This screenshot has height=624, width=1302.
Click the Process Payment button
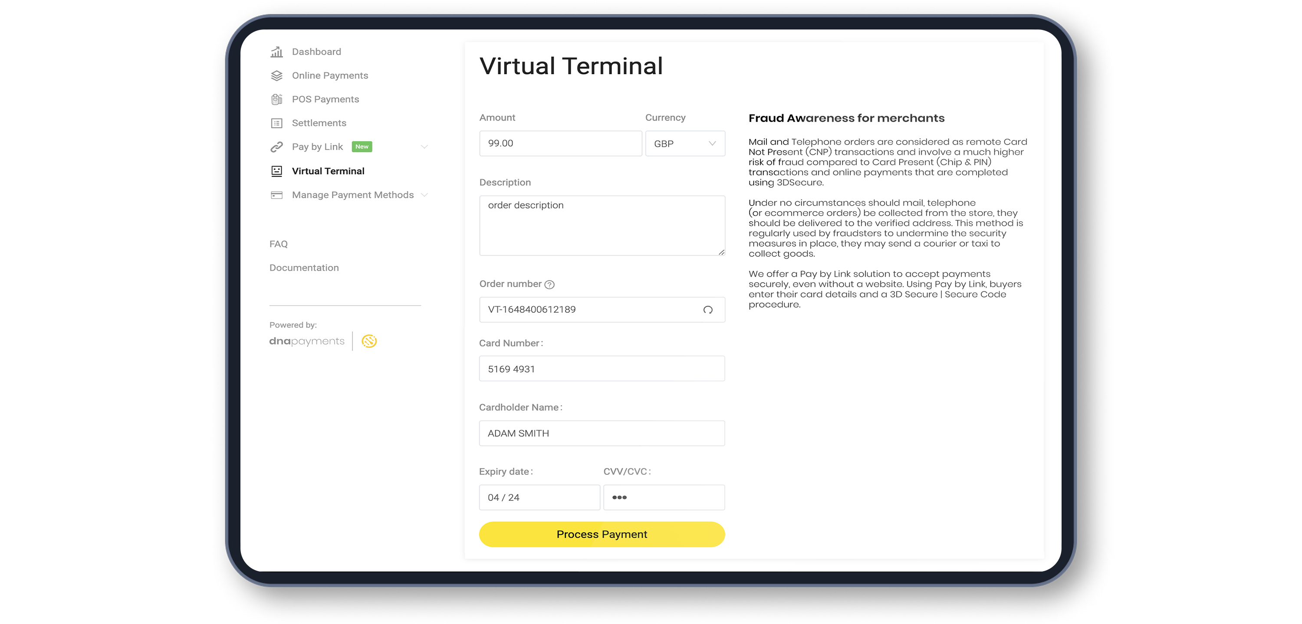[x=602, y=534]
